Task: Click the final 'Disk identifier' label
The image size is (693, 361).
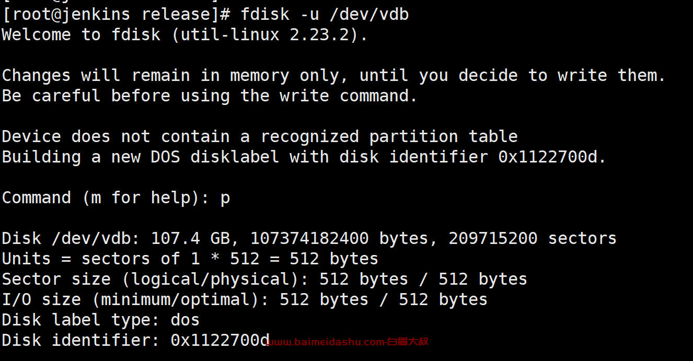Action: pos(80,341)
